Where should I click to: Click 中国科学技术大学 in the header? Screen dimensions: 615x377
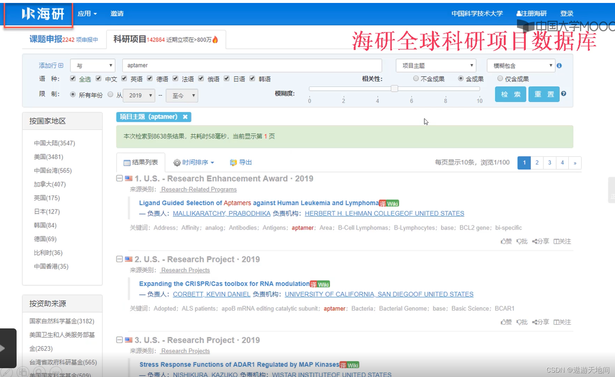(477, 14)
